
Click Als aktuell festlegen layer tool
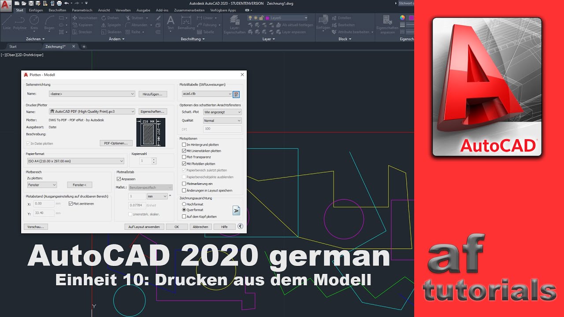tap(295, 25)
